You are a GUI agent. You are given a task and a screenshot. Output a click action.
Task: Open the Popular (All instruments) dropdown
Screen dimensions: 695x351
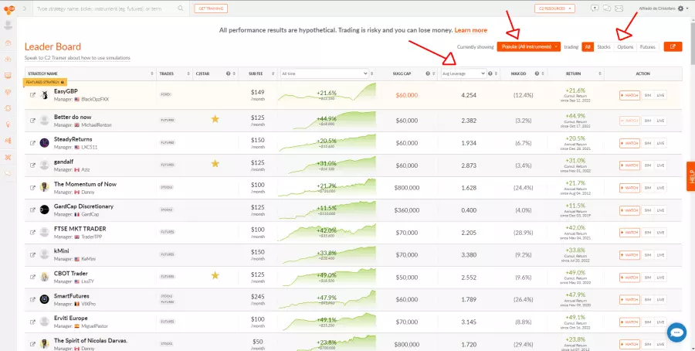(x=529, y=46)
